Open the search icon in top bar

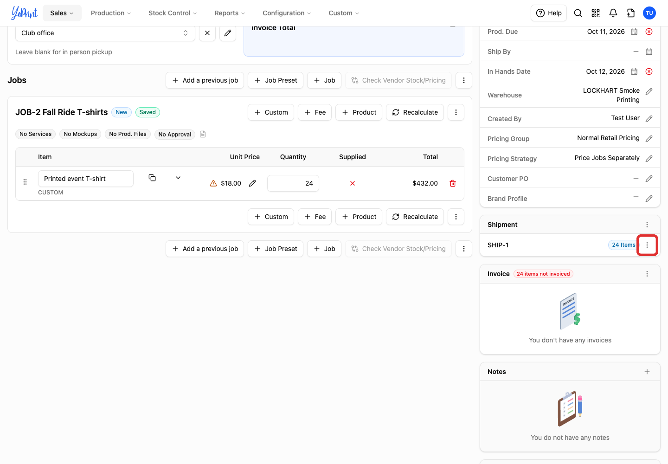[x=578, y=13]
